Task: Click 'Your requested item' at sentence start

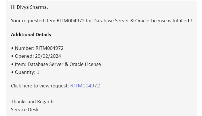Action: [33, 21]
